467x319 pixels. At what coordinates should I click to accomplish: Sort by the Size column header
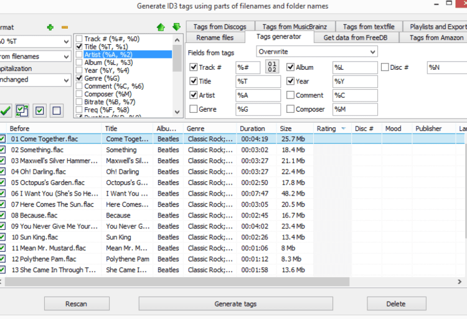pyautogui.click(x=295, y=128)
